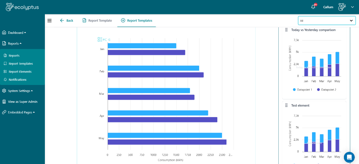Open the All filter dropdown
The width and height of the screenshot is (359, 164).
click(x=326, y=21)
